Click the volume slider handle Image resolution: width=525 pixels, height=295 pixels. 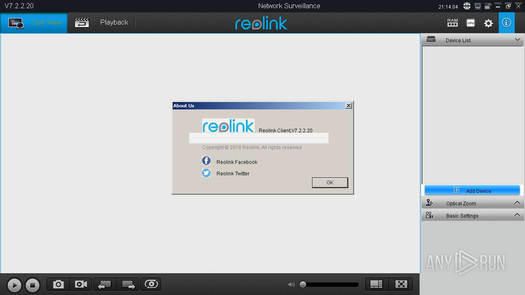click(x=303, y=285)
